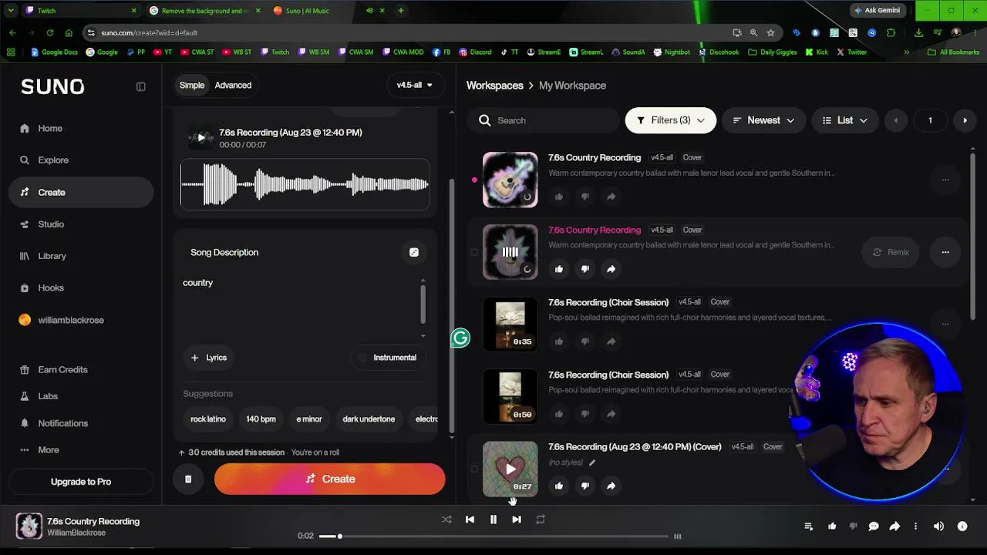987x555 pixels.
Task: Go to Workspaces breadcrumb link
Action: point(495,86)
